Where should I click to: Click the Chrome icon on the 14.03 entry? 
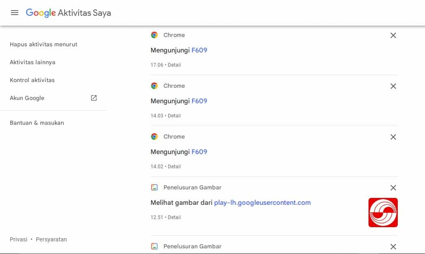point(154,86)
